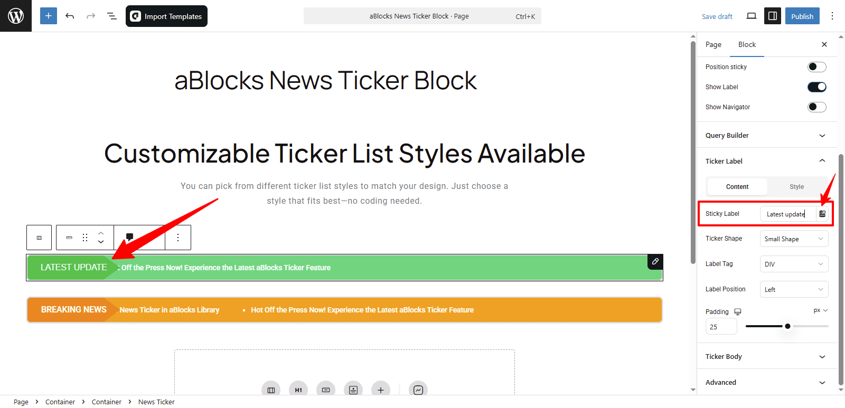Click the dynamic content icon beside Sticky Label

click(x=822, y=214)
